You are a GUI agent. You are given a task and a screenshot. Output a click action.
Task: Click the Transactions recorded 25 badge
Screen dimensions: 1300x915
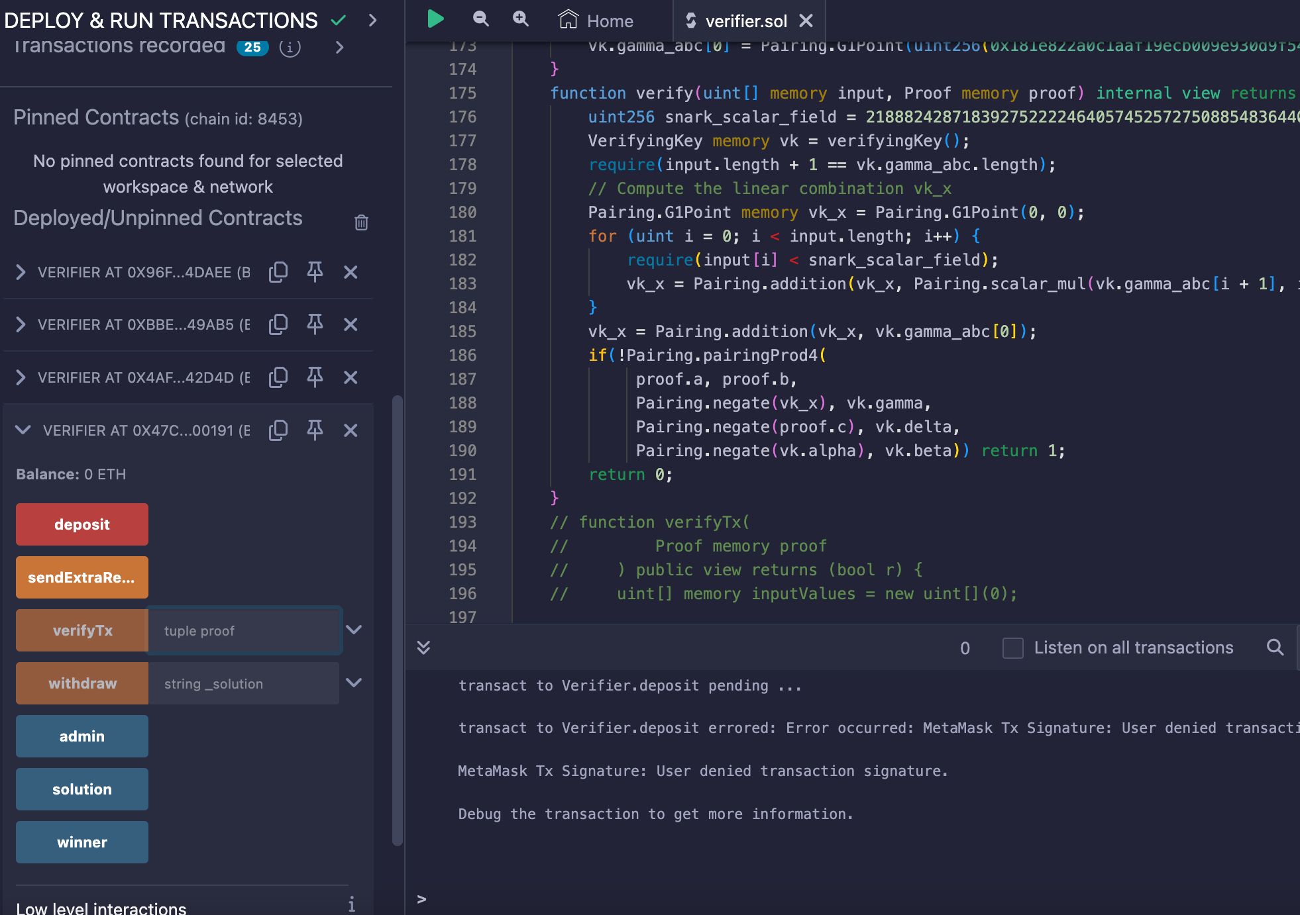252,47
